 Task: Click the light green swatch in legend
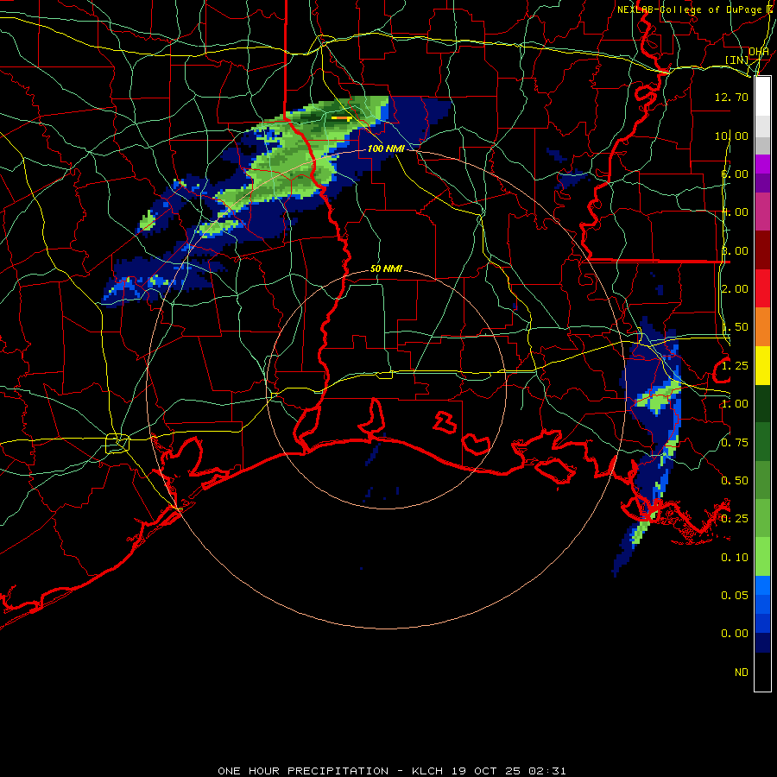[762, 558]
